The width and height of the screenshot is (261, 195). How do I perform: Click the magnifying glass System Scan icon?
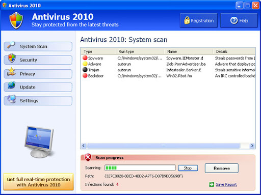point(11,45)
